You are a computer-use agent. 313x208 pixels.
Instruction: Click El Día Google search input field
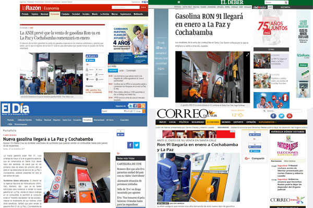point(122,111)
